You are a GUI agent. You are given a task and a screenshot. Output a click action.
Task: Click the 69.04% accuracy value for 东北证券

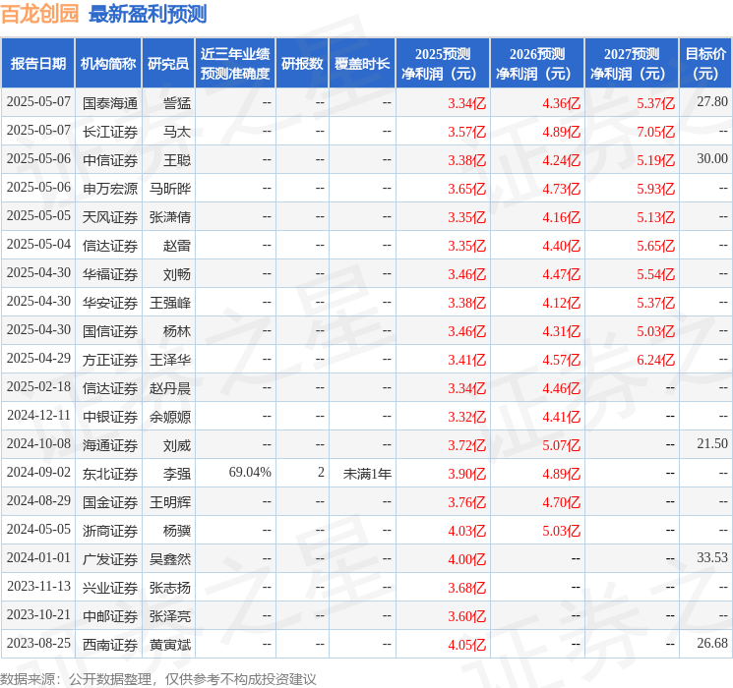[250, 472]
